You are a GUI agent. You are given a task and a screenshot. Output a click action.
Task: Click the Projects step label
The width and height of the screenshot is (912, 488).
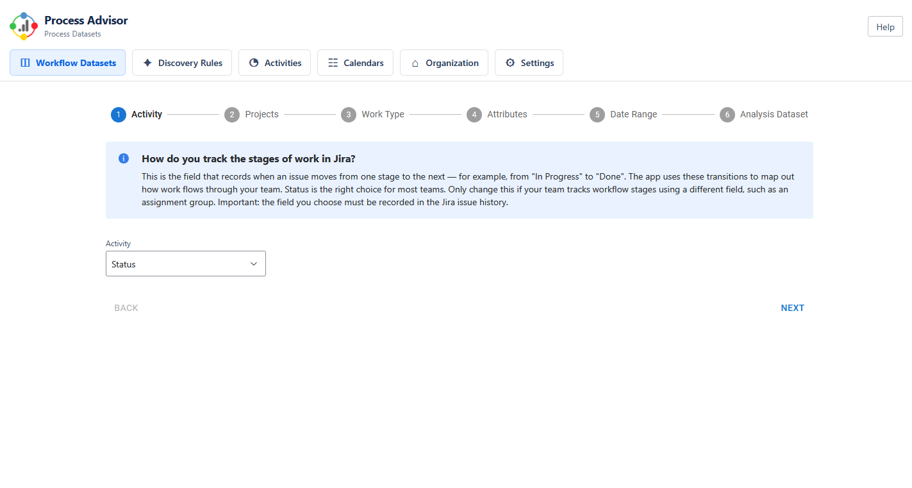[x=261, y=114]
